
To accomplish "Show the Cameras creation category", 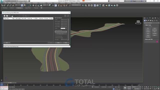I will coord(151,20).
